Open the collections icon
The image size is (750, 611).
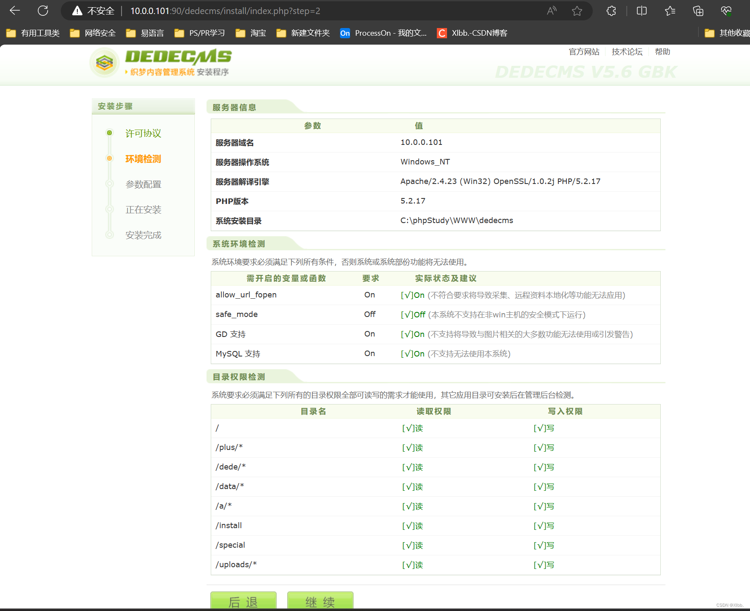[698, 11]
